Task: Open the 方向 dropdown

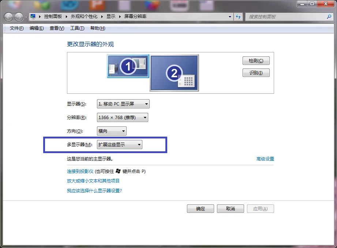Action: 112,131
